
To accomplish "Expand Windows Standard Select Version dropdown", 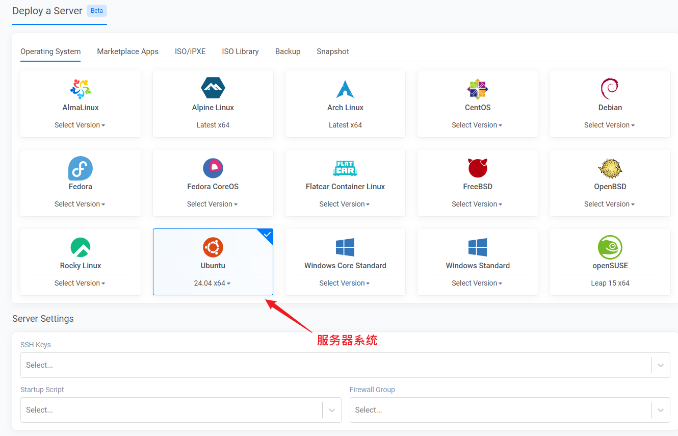I will [477, 283].
